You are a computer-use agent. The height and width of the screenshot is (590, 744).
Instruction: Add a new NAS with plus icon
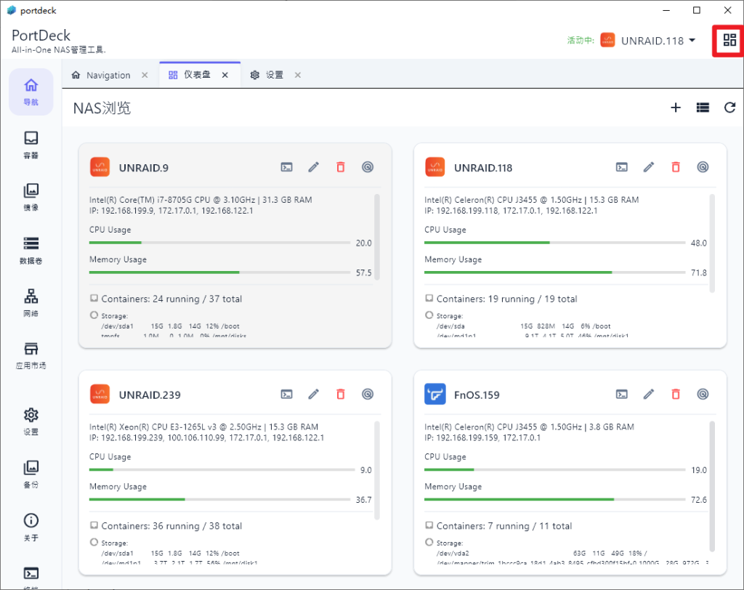pos(676,108)
